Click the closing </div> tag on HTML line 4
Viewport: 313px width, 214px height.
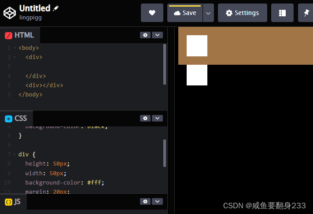click(36, 76)
